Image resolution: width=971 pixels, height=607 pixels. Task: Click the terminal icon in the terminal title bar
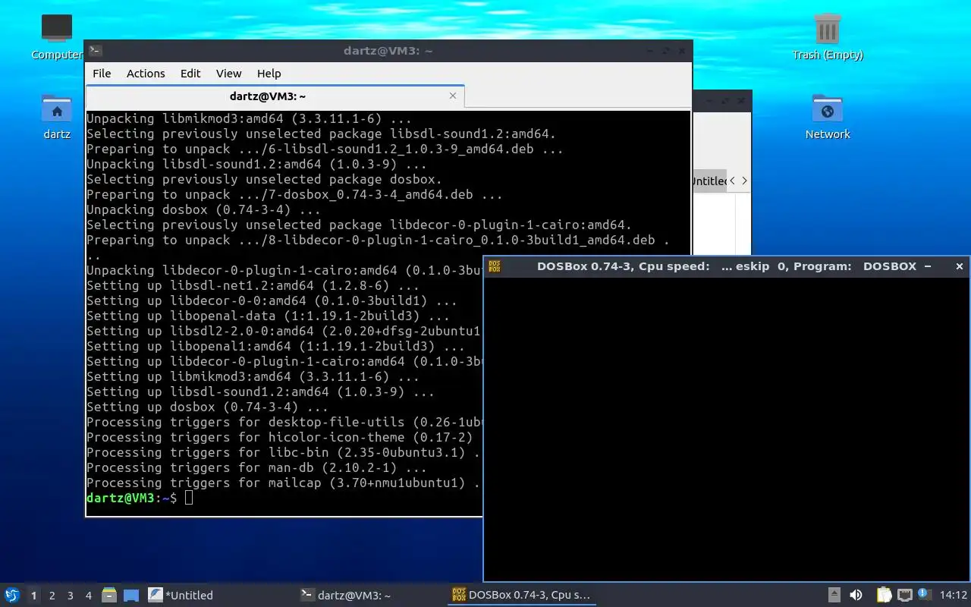tap(95, 51)
